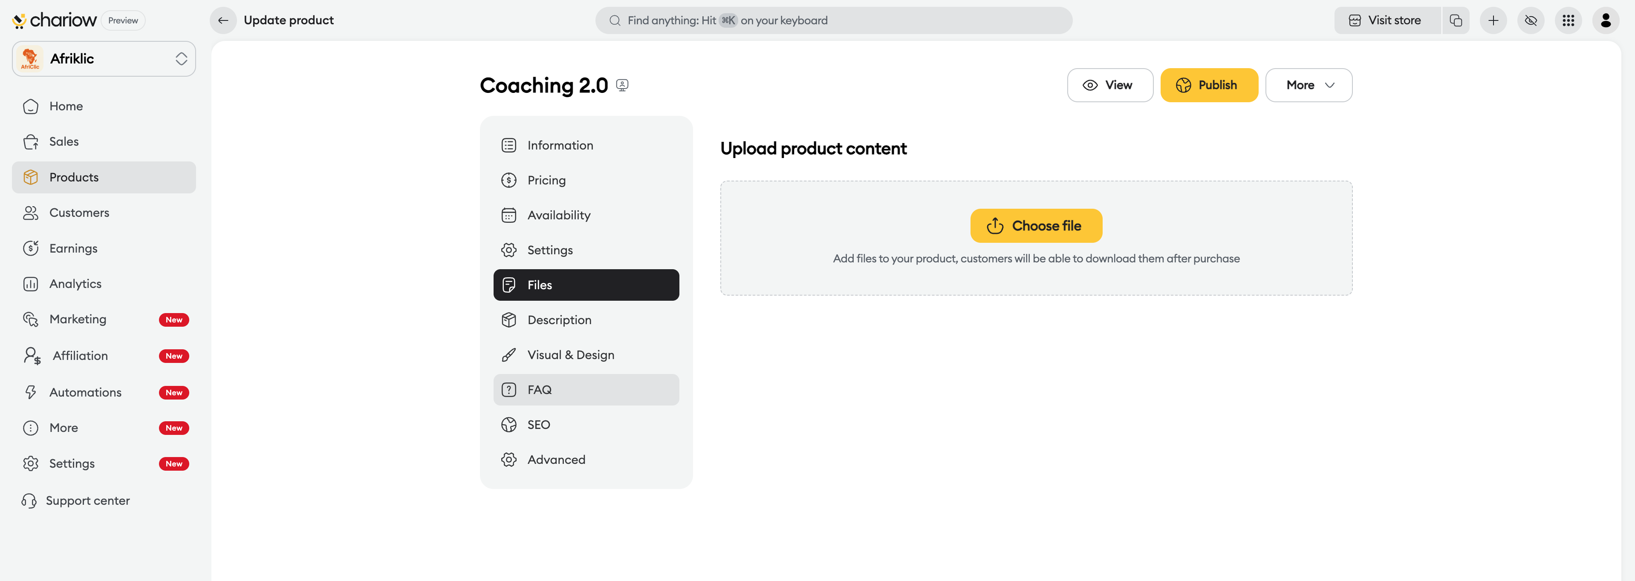The width and height of the screenshot is (1635, 581).
Task: Open Analytics in the sidebar
Action: tap(75, 284)
